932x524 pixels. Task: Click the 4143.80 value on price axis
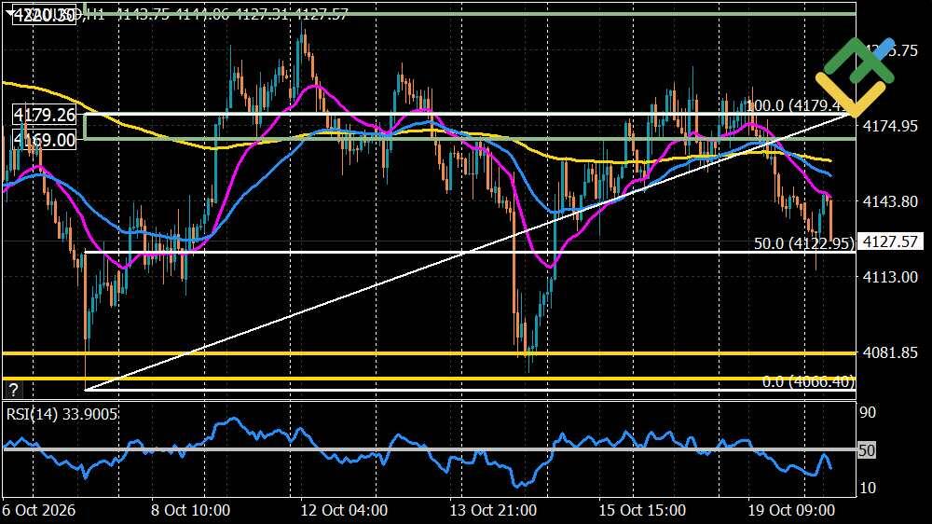890,201
